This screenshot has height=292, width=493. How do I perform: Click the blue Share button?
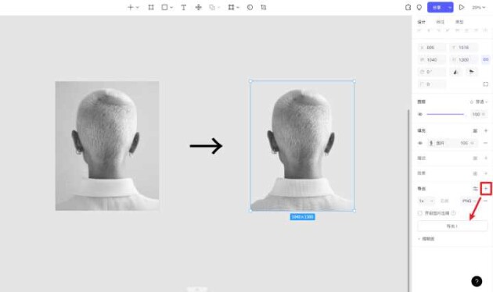point(437,7)
